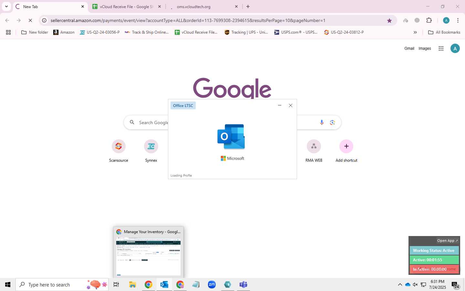Open Chrome profile avatar in toolbar
Viewport: 465px width, 291px height.
click(x=446, y=20)
